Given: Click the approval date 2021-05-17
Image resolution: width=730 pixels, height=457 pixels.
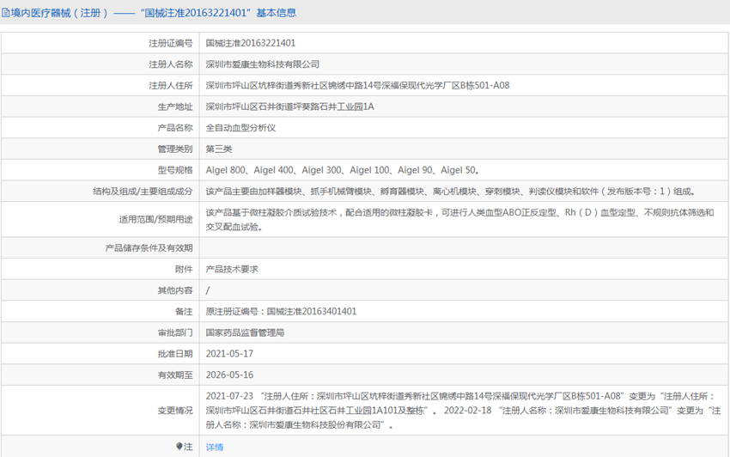Looking at the screenshot, I should point(229,354).
